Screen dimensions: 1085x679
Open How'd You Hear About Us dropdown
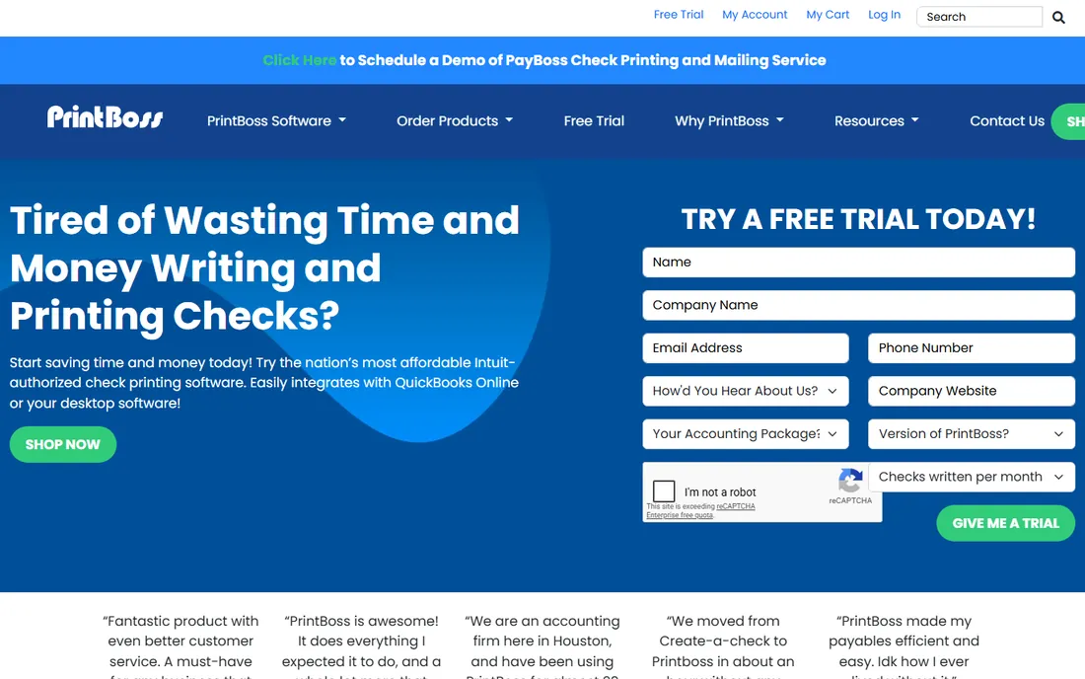pyautogui.click(x=746, y=391)
